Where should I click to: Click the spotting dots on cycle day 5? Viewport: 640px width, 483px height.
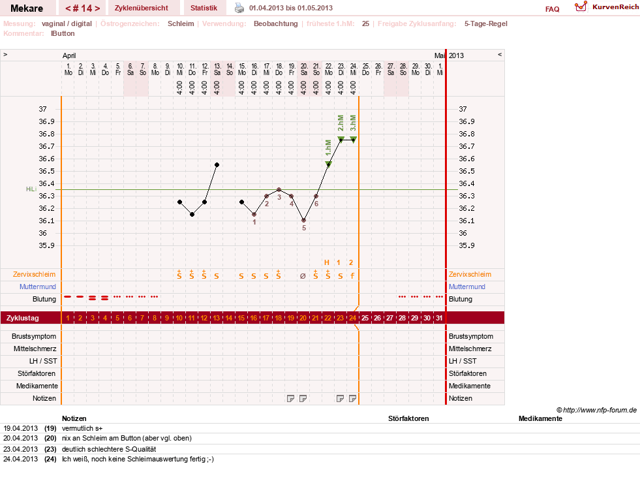tap(117, 297)
